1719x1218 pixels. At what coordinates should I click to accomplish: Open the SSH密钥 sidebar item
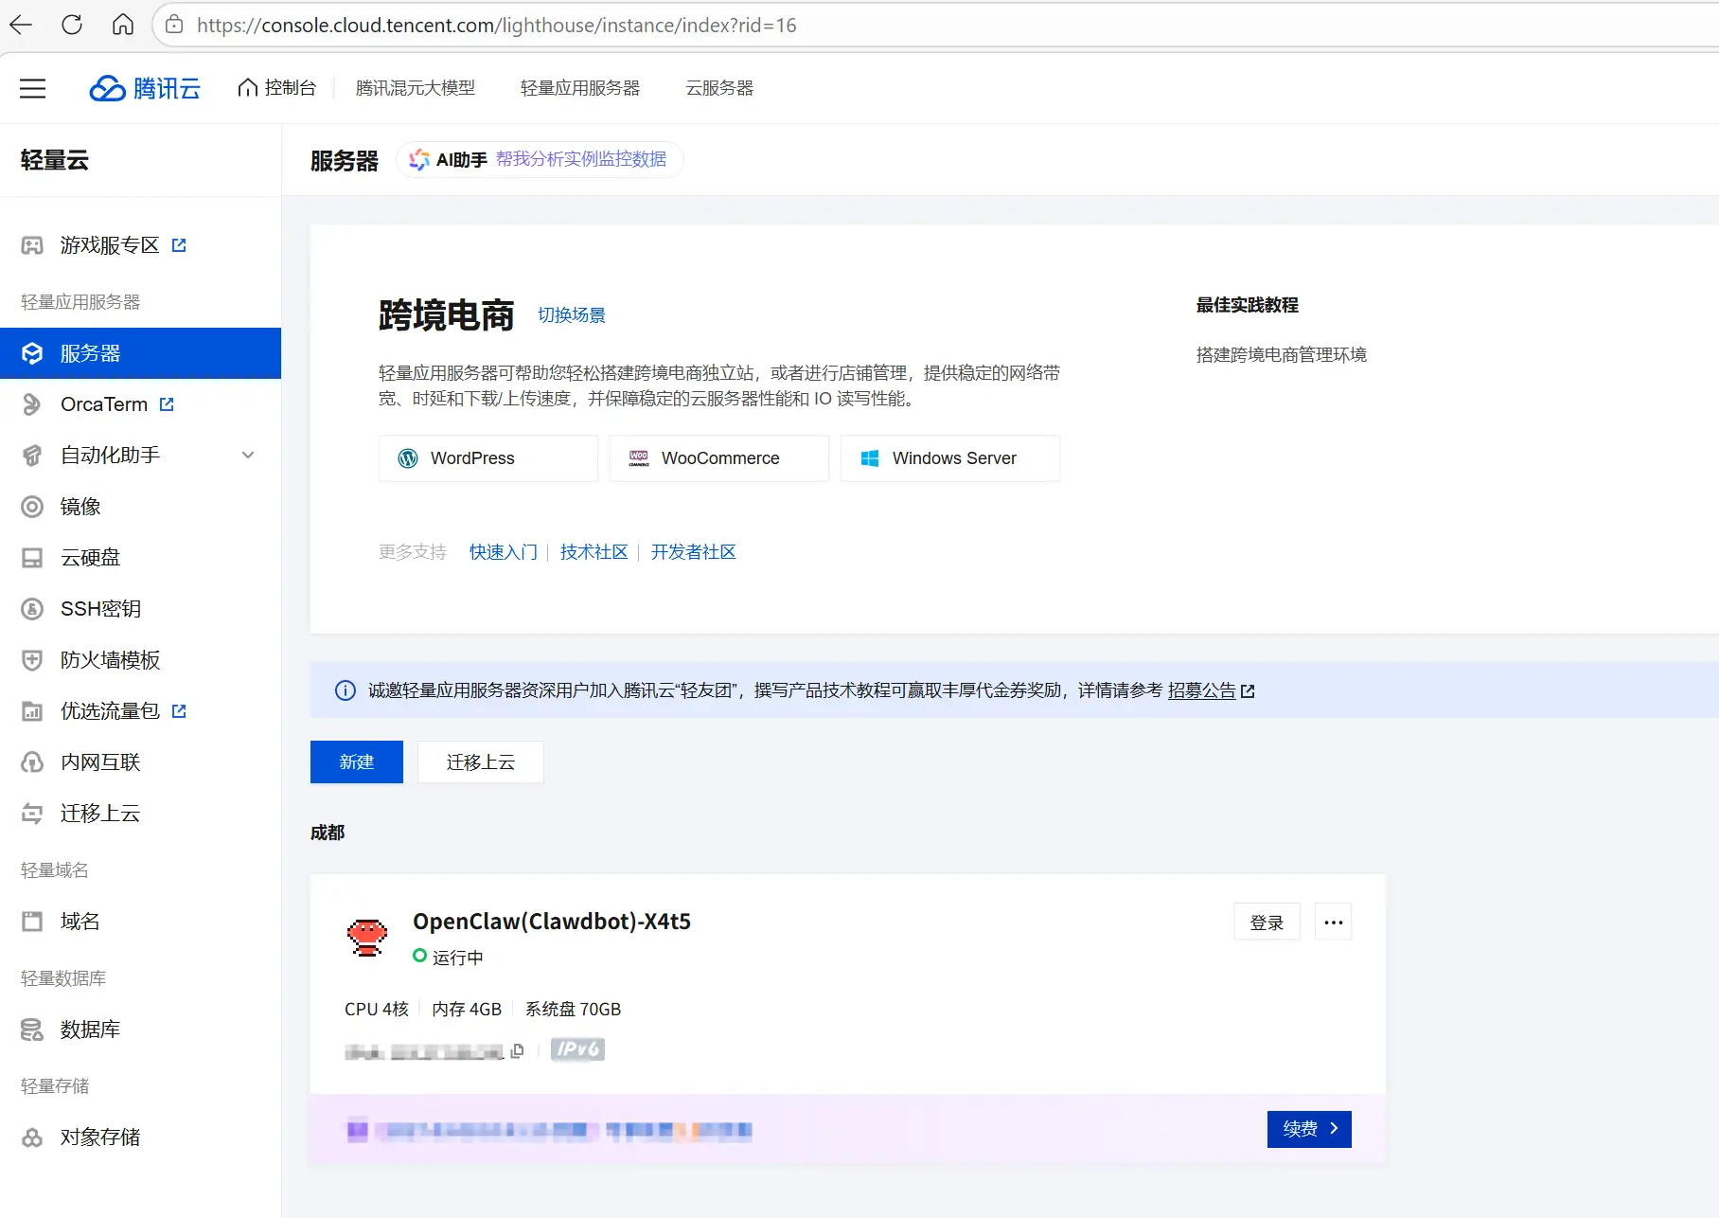[x=100, y=609]
